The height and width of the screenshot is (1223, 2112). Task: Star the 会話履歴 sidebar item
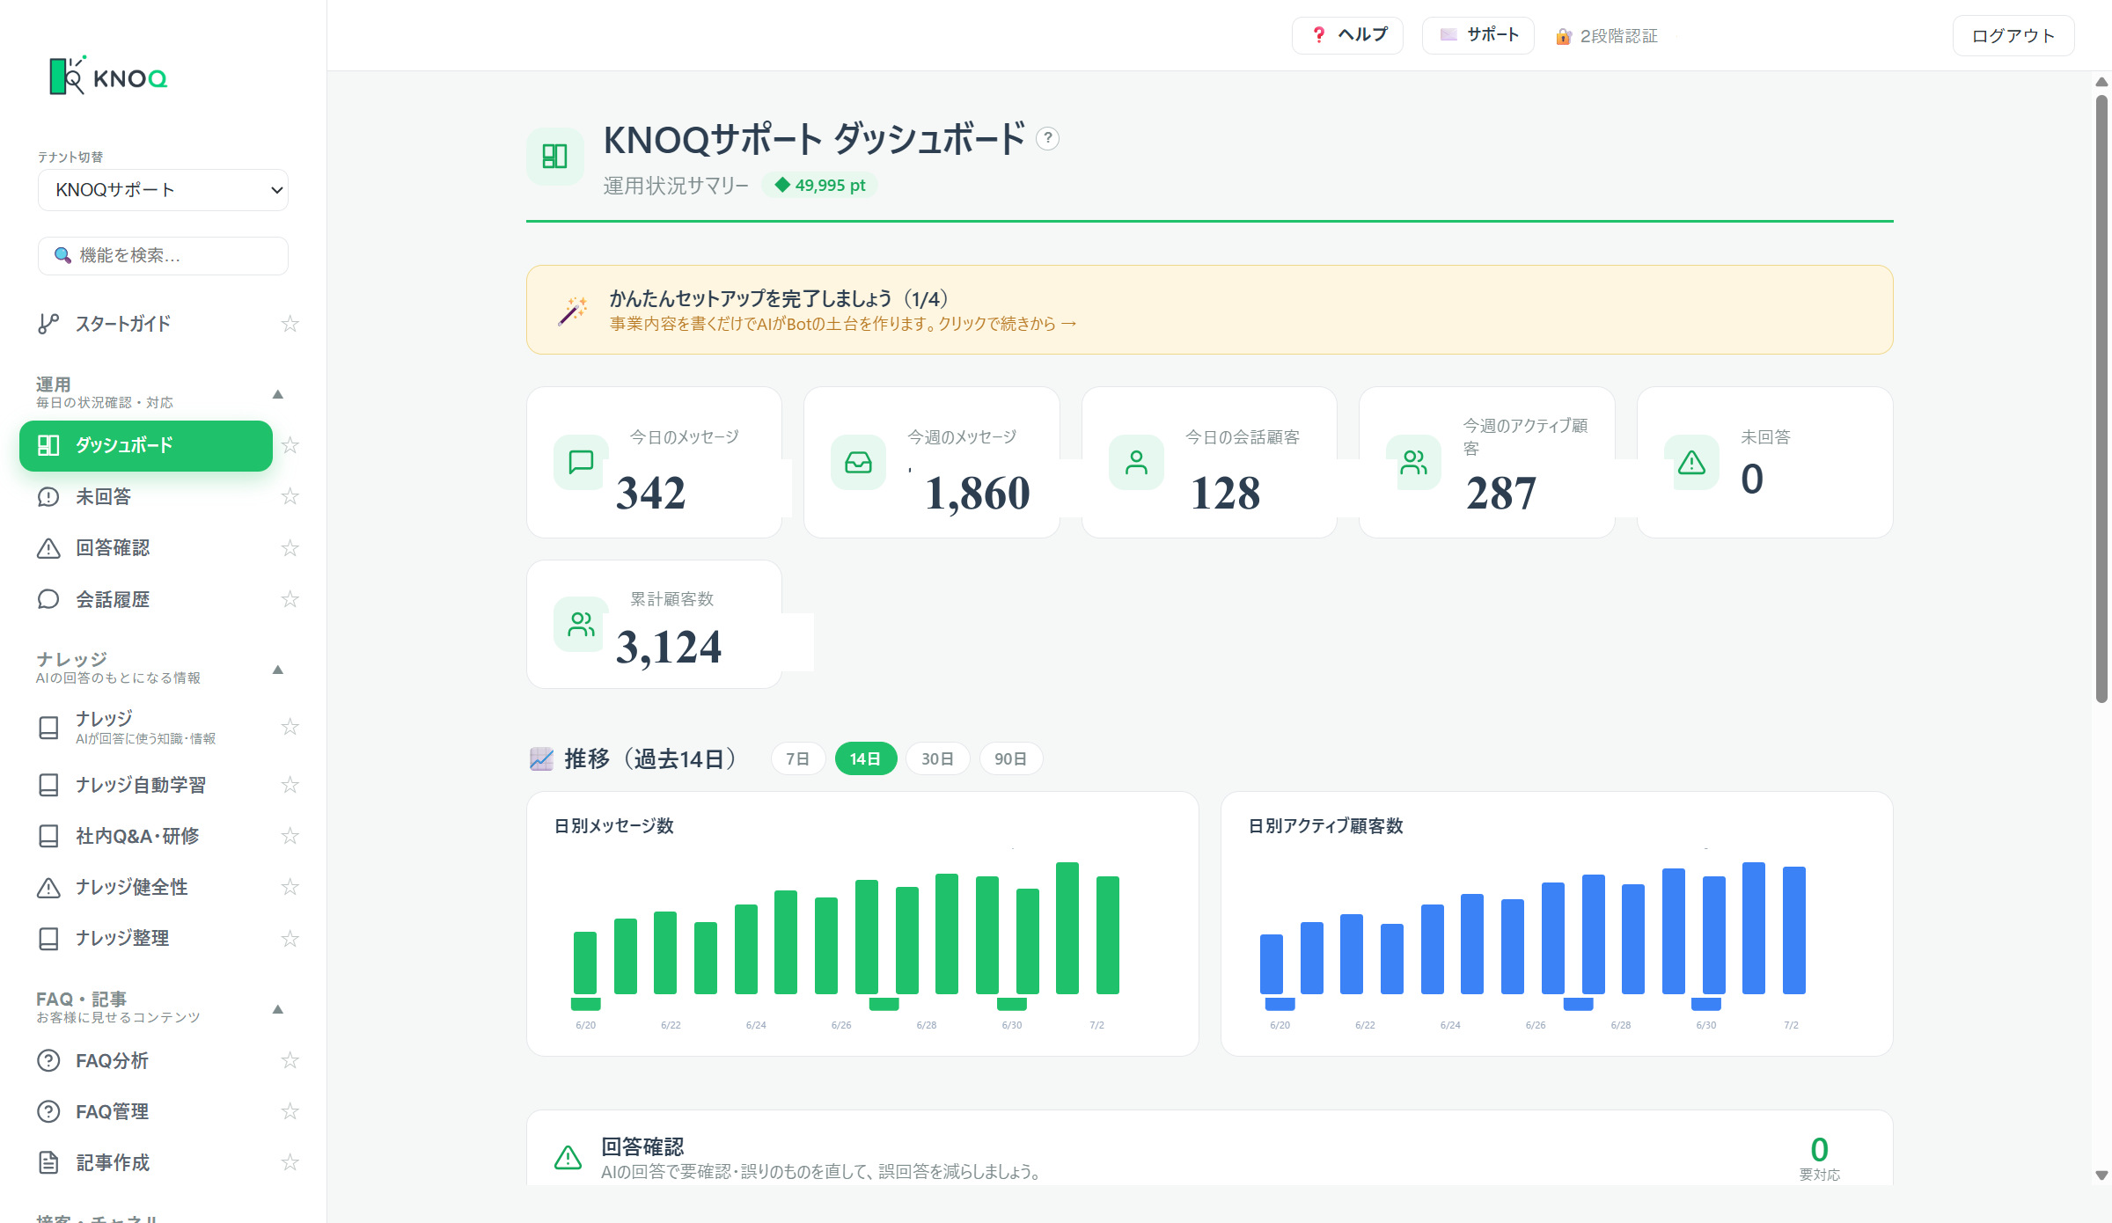[290, 599]
